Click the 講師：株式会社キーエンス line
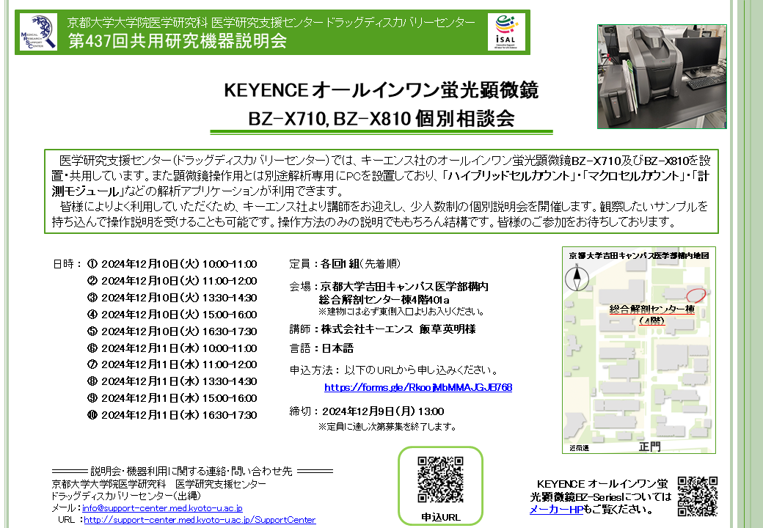This screenshot has height=528, width=763. [382, 329]
